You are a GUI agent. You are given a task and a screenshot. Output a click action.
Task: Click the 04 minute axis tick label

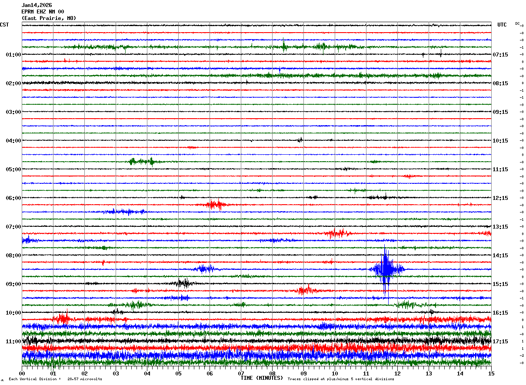click(x=147, y=373)
